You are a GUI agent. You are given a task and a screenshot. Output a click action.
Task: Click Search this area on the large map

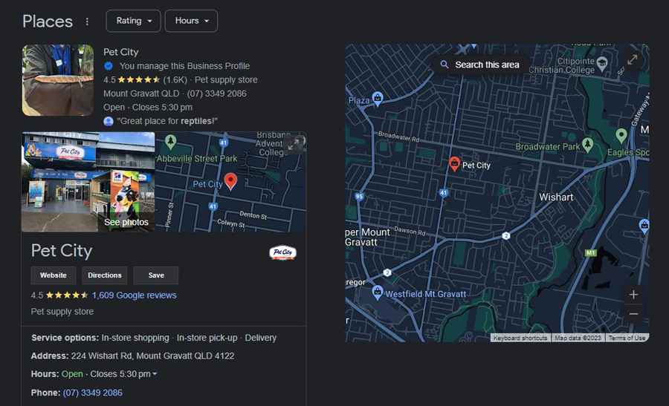point(480,65)
